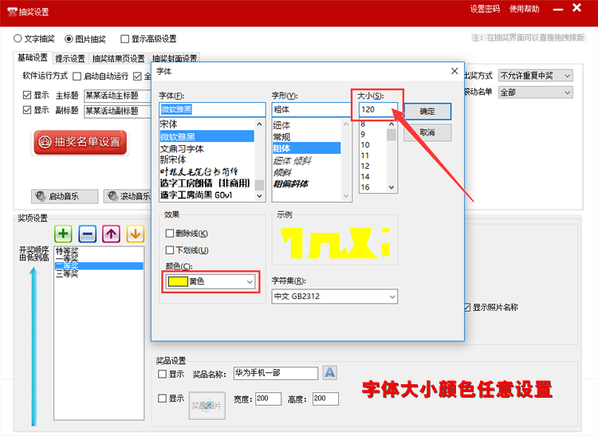
Task: Click the green plus add-prize icon
Action: pos(64,234)
